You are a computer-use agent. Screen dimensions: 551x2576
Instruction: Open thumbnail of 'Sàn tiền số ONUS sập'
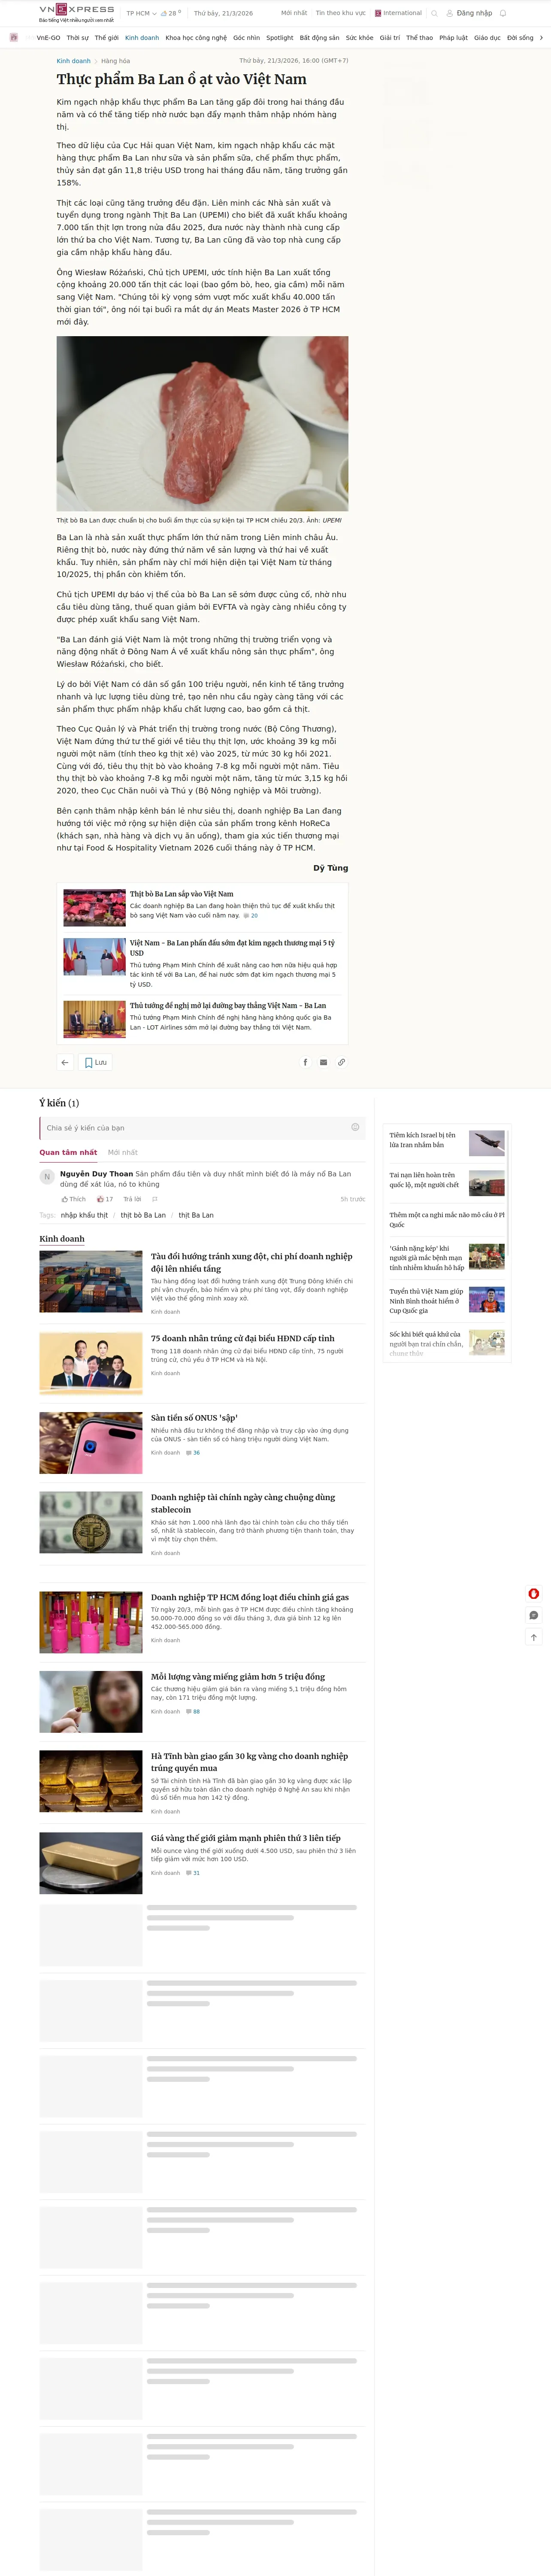(91, 1443)
